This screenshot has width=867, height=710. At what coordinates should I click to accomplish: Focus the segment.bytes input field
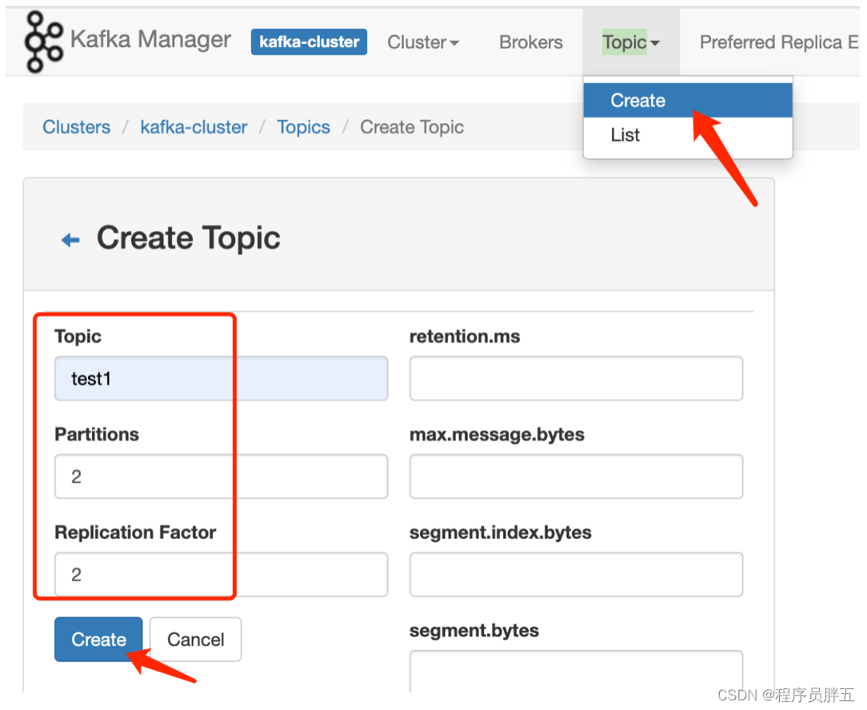click(576, 672)
